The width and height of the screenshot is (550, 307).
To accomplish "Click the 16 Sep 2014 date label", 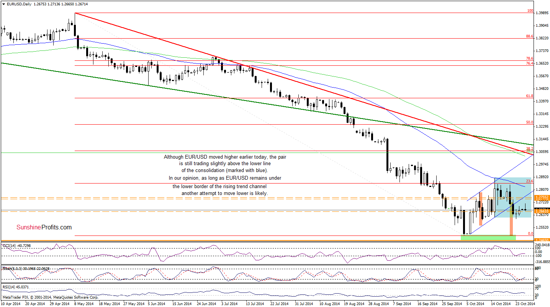I will click(427, 304).
